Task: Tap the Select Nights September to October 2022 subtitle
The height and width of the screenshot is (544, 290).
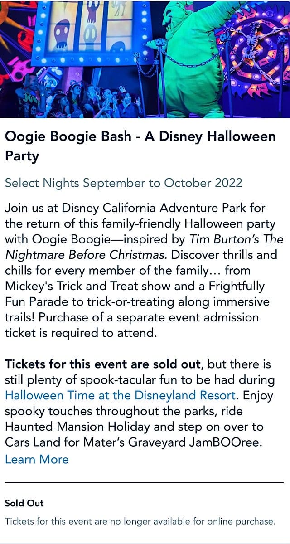Action: [x=123, y=183]
